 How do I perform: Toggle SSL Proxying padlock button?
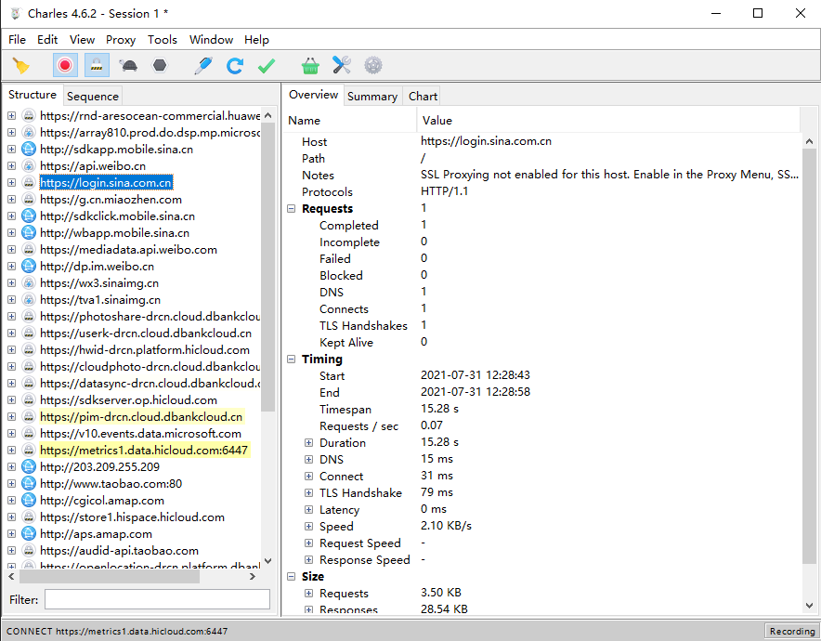tap(97, 65)
